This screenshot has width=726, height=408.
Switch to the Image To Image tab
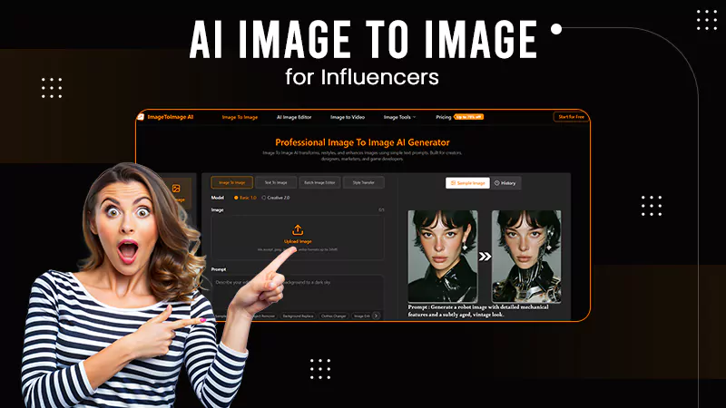tap(232, 182)
